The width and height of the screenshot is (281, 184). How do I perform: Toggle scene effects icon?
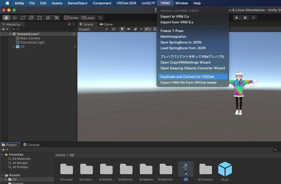coord(135,29)
